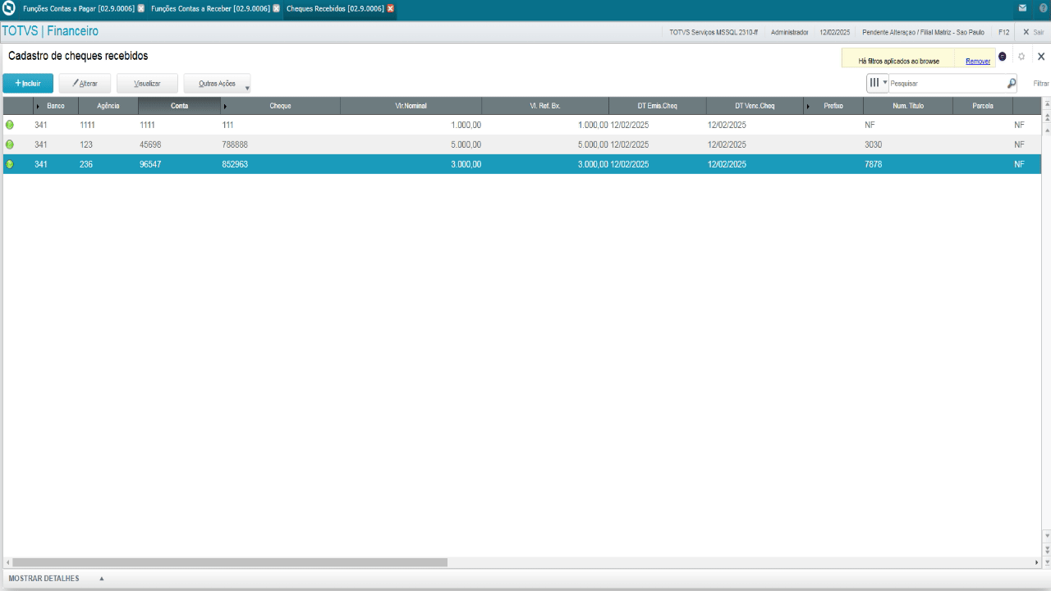Click the horizontal scrollbar thumb
This screenshot has height=591, width=1051.
229,562
